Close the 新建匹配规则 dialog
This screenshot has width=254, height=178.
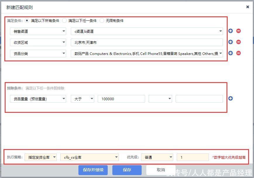click(x=248, y=7)
